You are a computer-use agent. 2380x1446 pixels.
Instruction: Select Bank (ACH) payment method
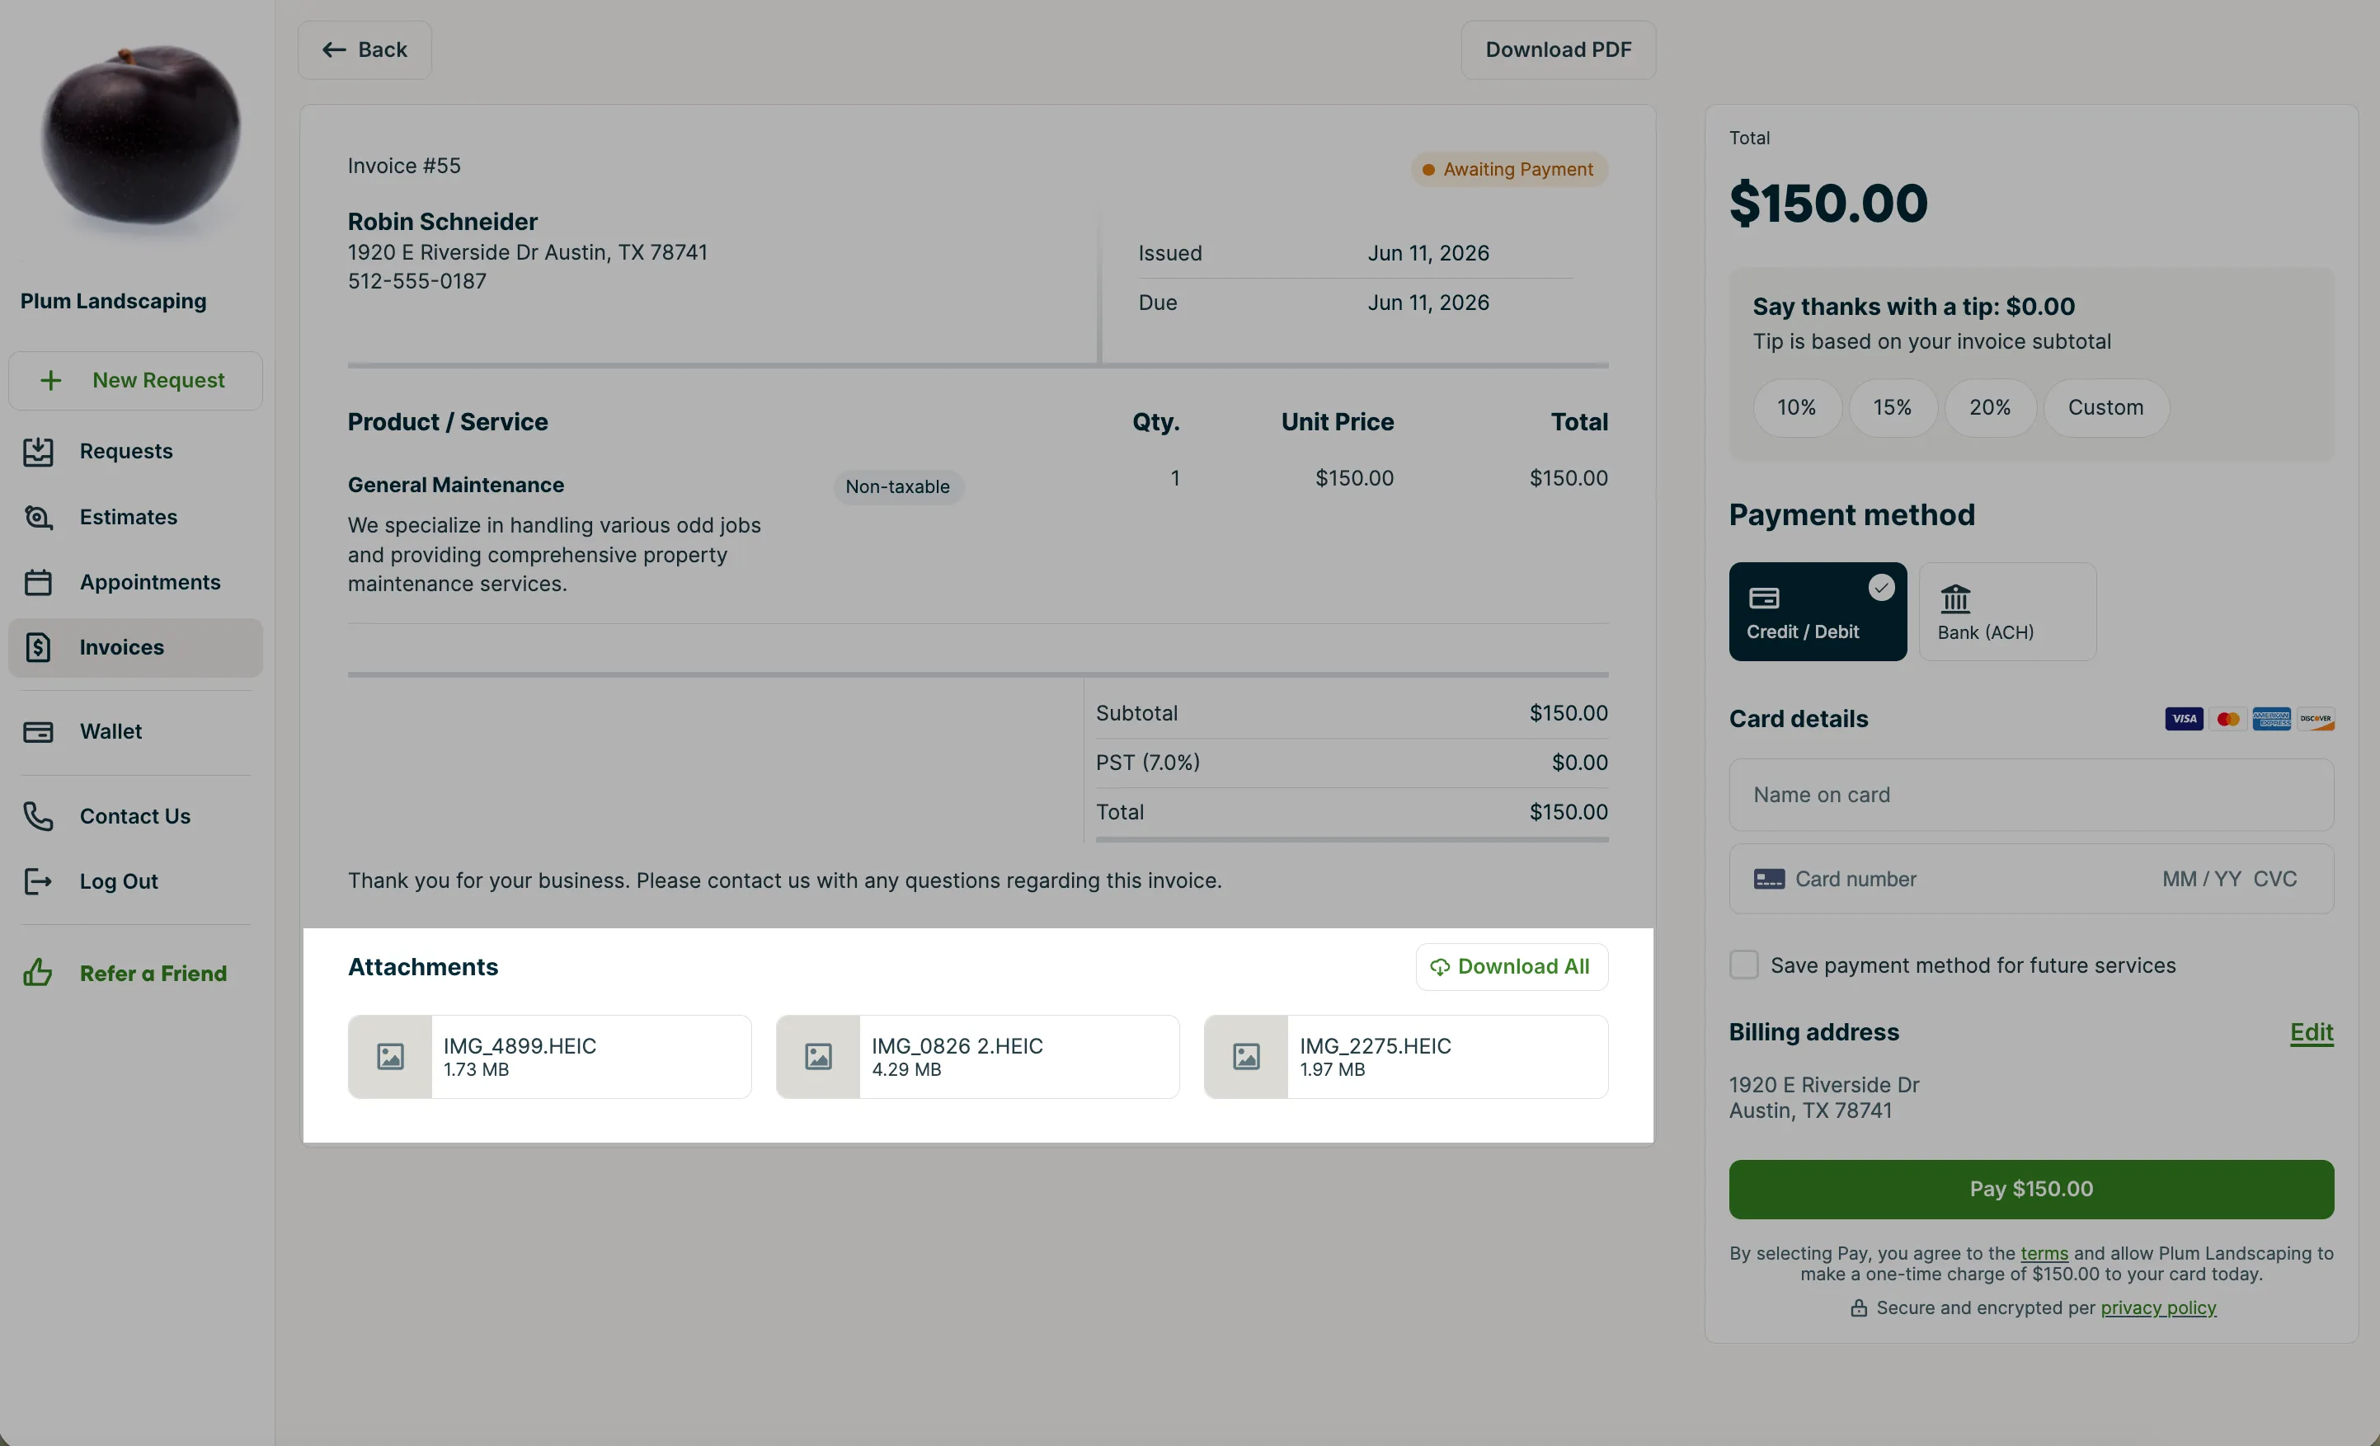point(2007,612)
